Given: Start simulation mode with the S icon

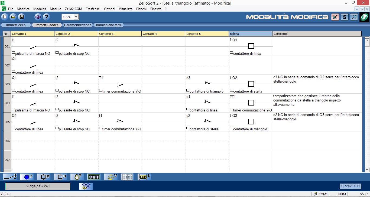Looking at the screenshot, I should click(344, 17).
